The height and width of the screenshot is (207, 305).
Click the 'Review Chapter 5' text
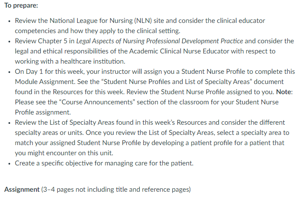41,41
